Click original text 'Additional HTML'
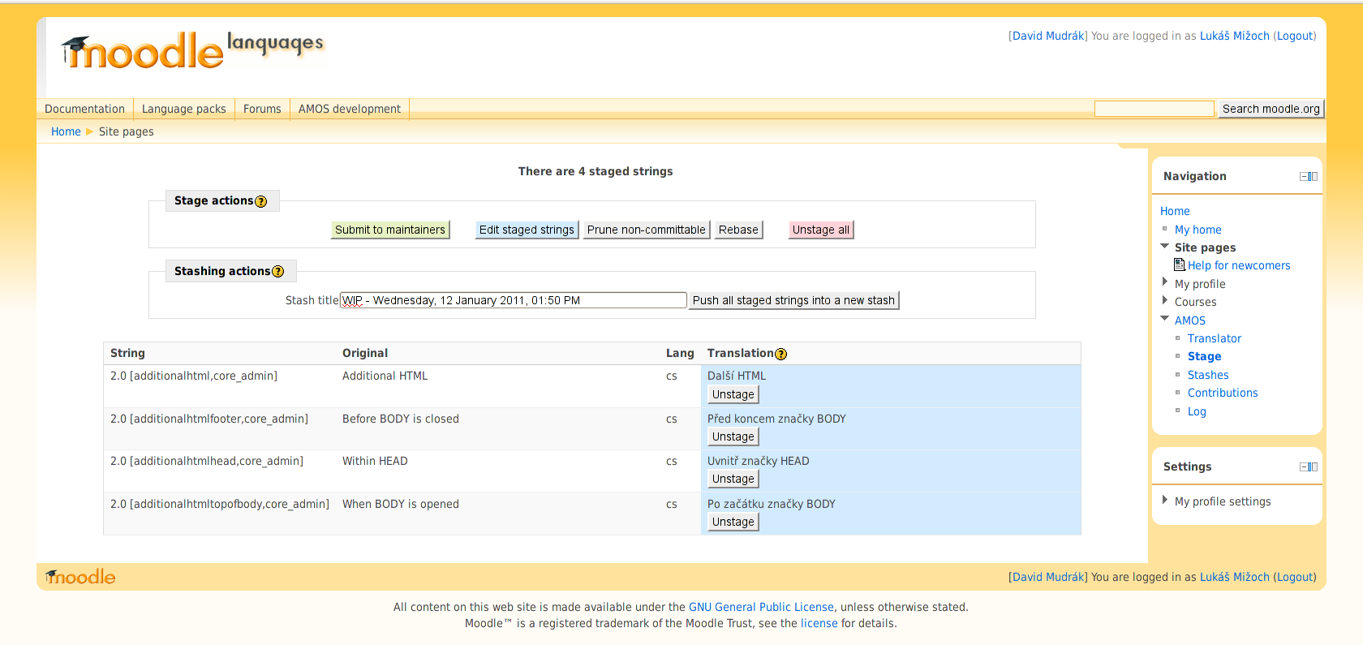 [385, 376]
